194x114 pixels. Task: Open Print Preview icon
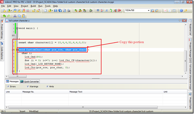click(64, 11)
